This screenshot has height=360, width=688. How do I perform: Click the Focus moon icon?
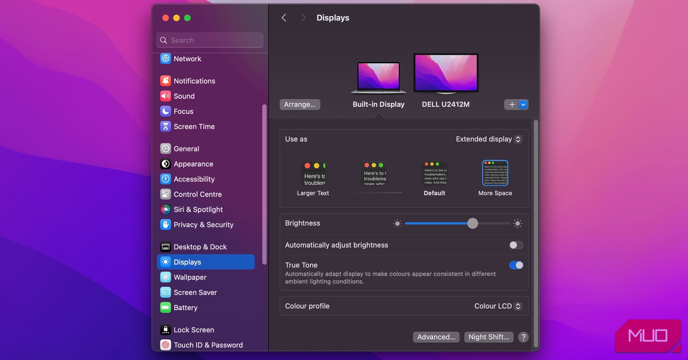pos(166,111)
